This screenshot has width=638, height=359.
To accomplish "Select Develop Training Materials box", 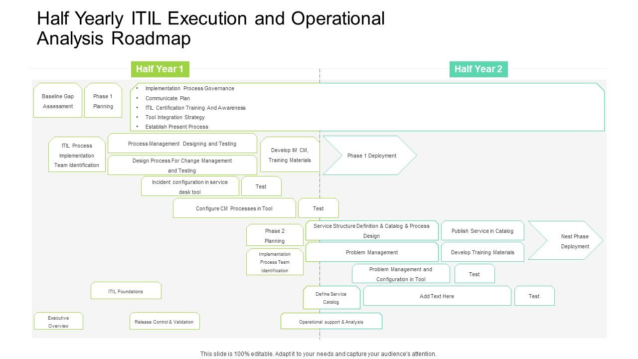I will pyautogui.click(x=482, y=252).
